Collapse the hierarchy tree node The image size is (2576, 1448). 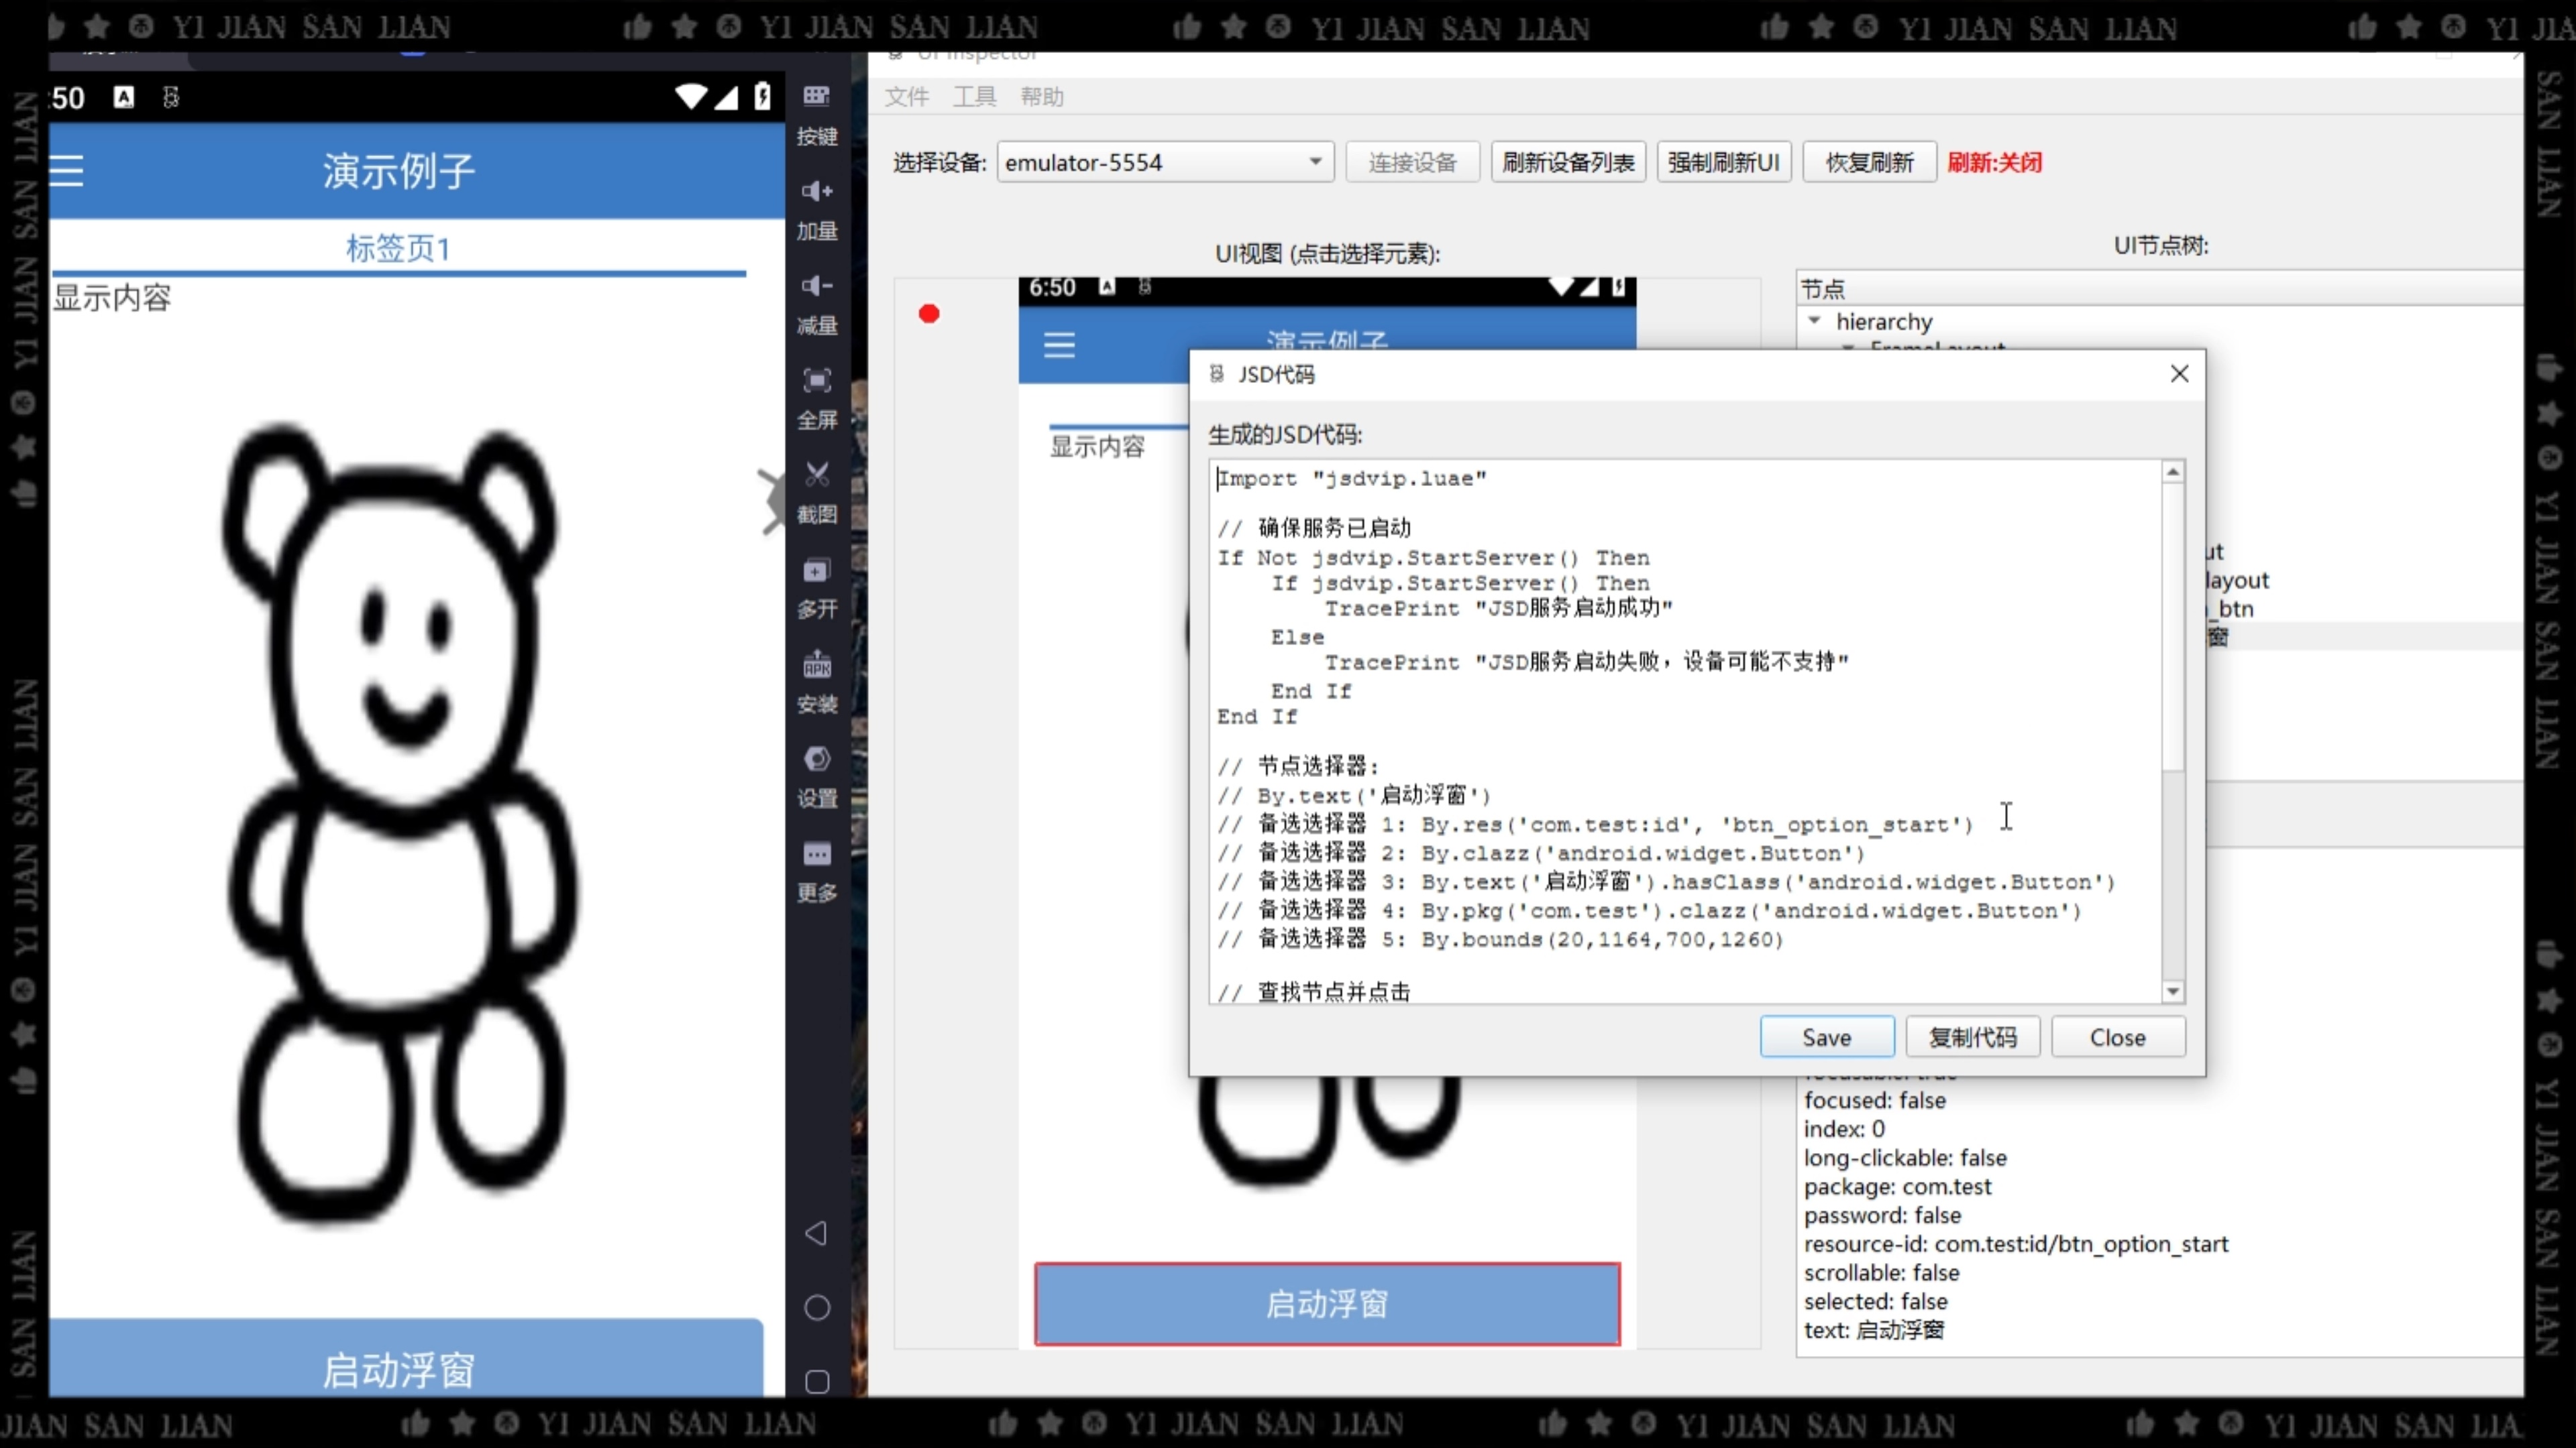click(1814, 321)
